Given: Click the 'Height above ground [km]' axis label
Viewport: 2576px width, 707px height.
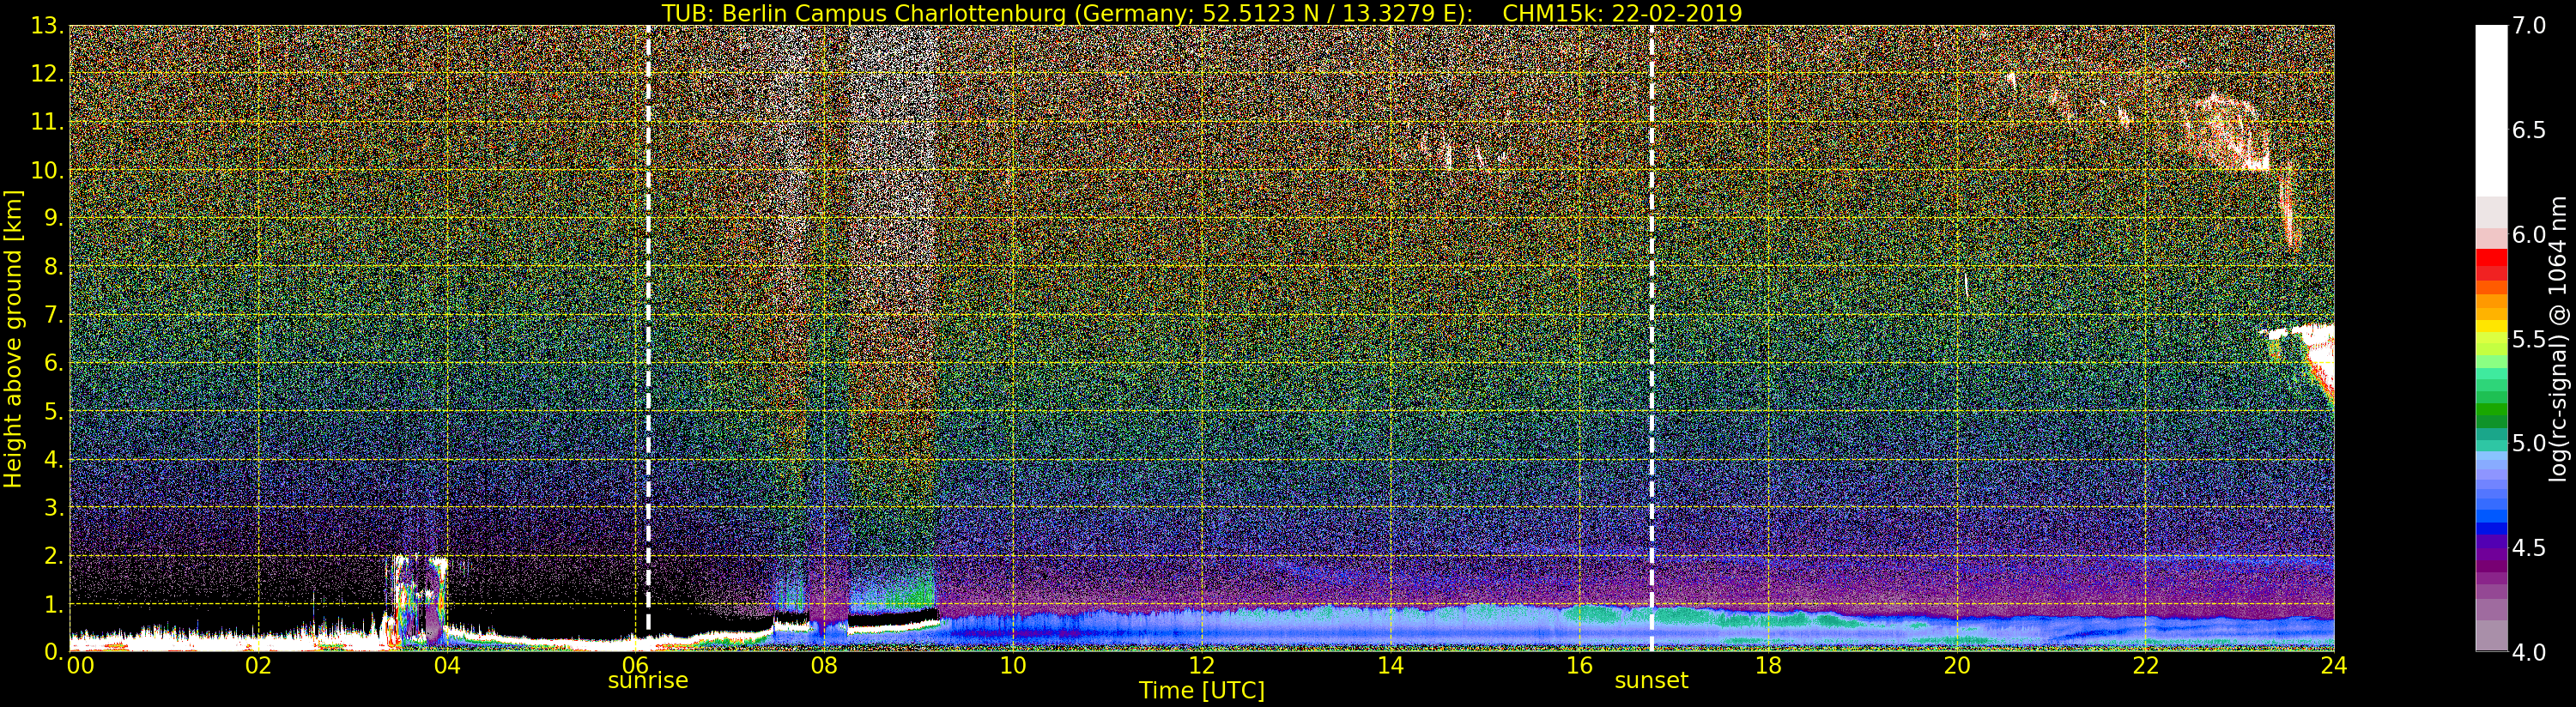Looking at the screenshot, I should coord(13,339).
